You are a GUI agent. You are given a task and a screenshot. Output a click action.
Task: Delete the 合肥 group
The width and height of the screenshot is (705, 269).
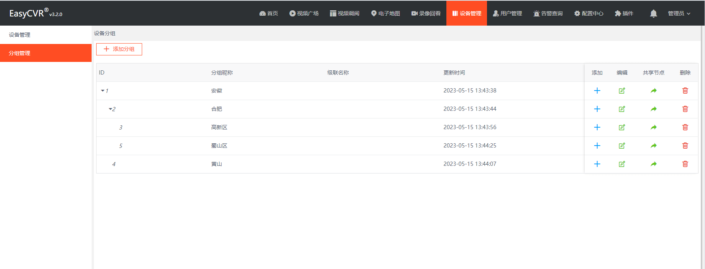pyautogui.click(x=685, y=109)
